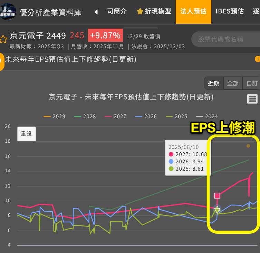Open the chart hamburger menu icon
260x253 pixels.
click(x=252, y=99)
